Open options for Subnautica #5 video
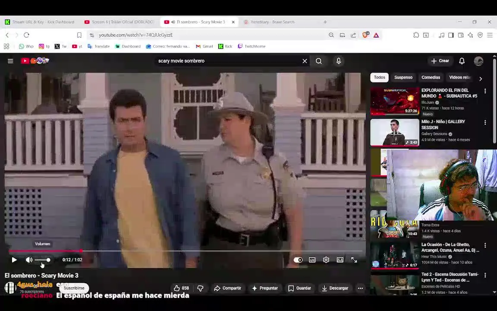 pyautogui.click(x=485, y=91)
